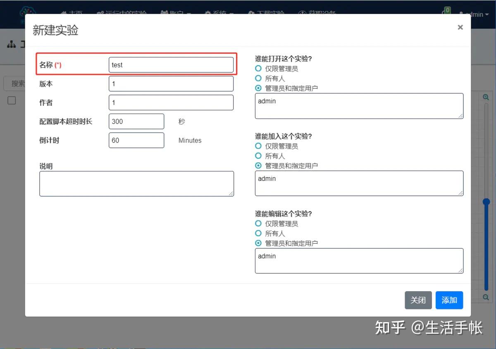
Task: Focus the 名称 field containing test
Action: [x=171, y=65]
